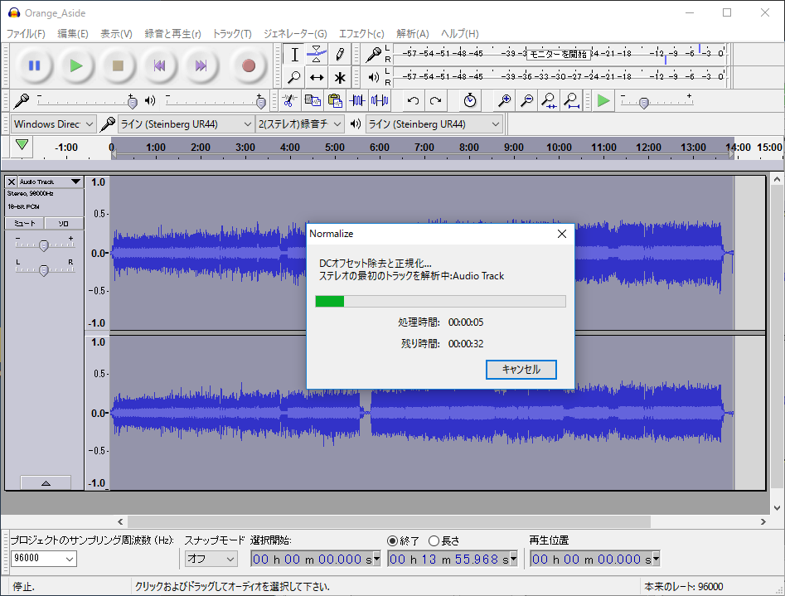Click the Trim audio icon
Screen dimensions: 785x596
tap(357, 100)
